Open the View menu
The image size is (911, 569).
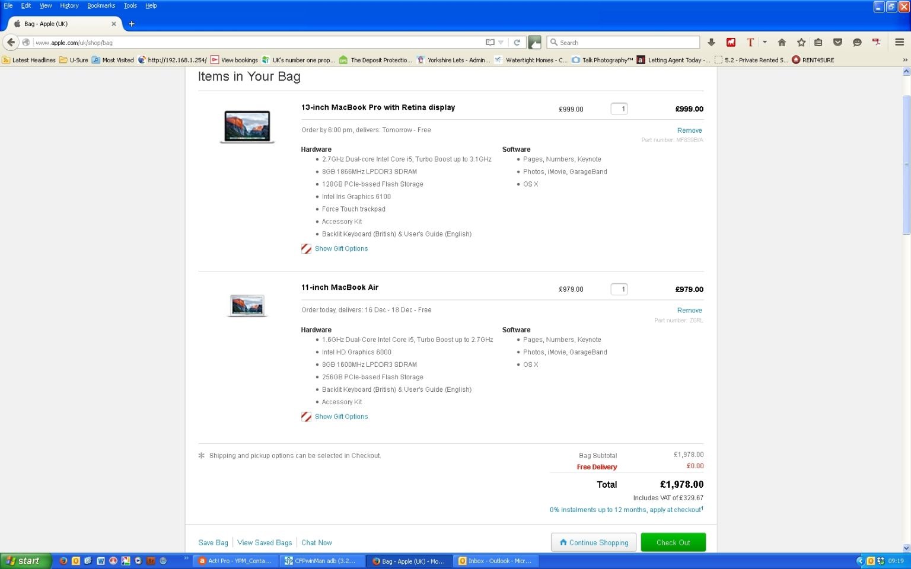[46, 5]
